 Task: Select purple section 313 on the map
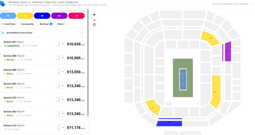[228, 51]
